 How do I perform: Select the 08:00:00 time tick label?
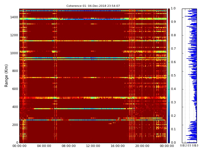[69, 146]
